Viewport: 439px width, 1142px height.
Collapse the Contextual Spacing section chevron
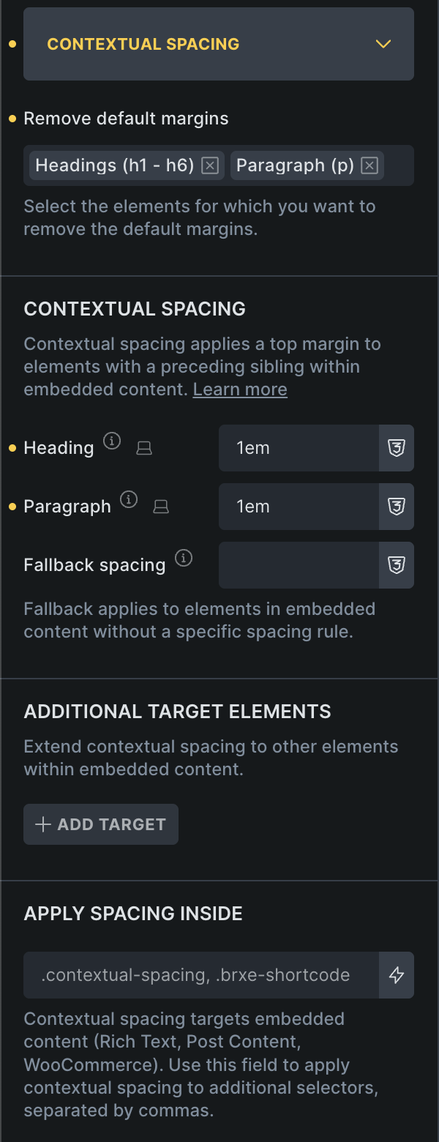click(383, 44)
